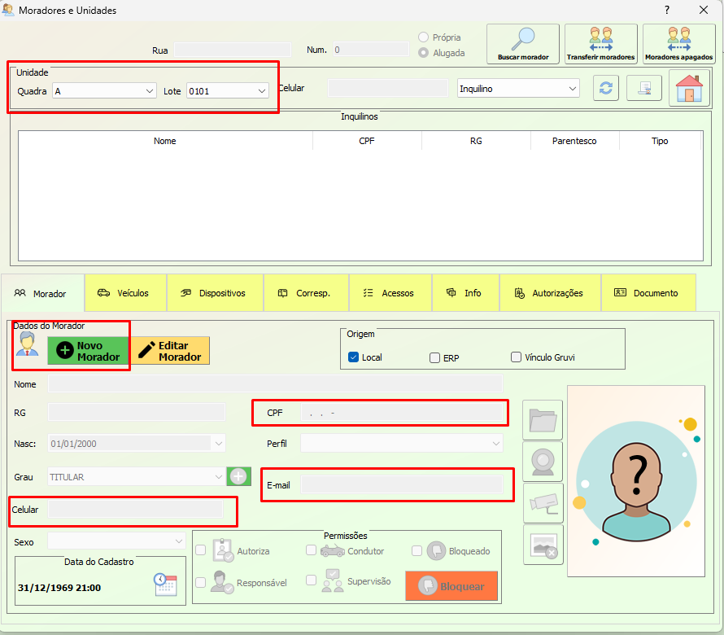Open Transferir moradores tool
Viewport: 724px width, 635px height.
pos(600,44)
